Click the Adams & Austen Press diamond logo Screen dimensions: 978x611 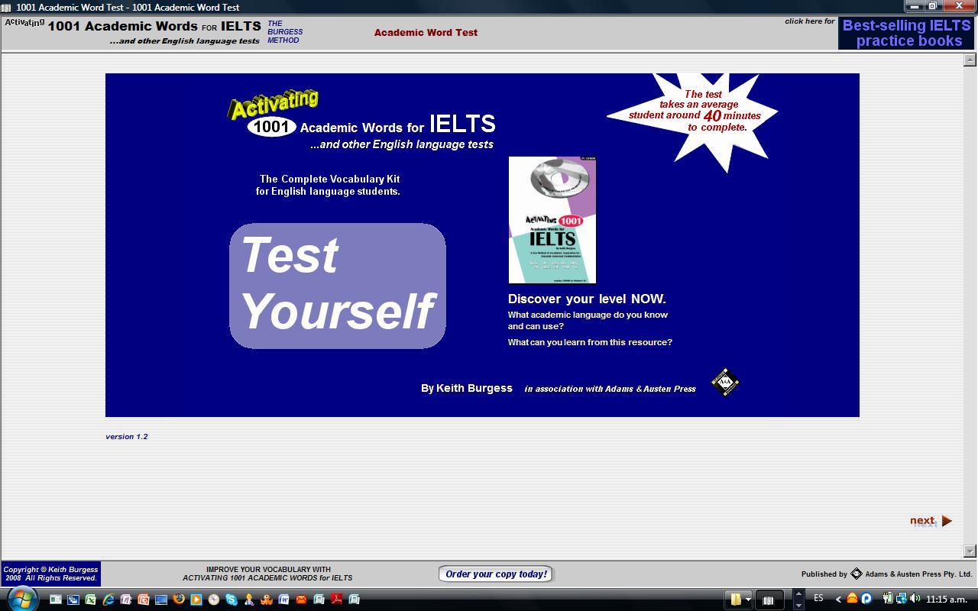click(725, 382)
